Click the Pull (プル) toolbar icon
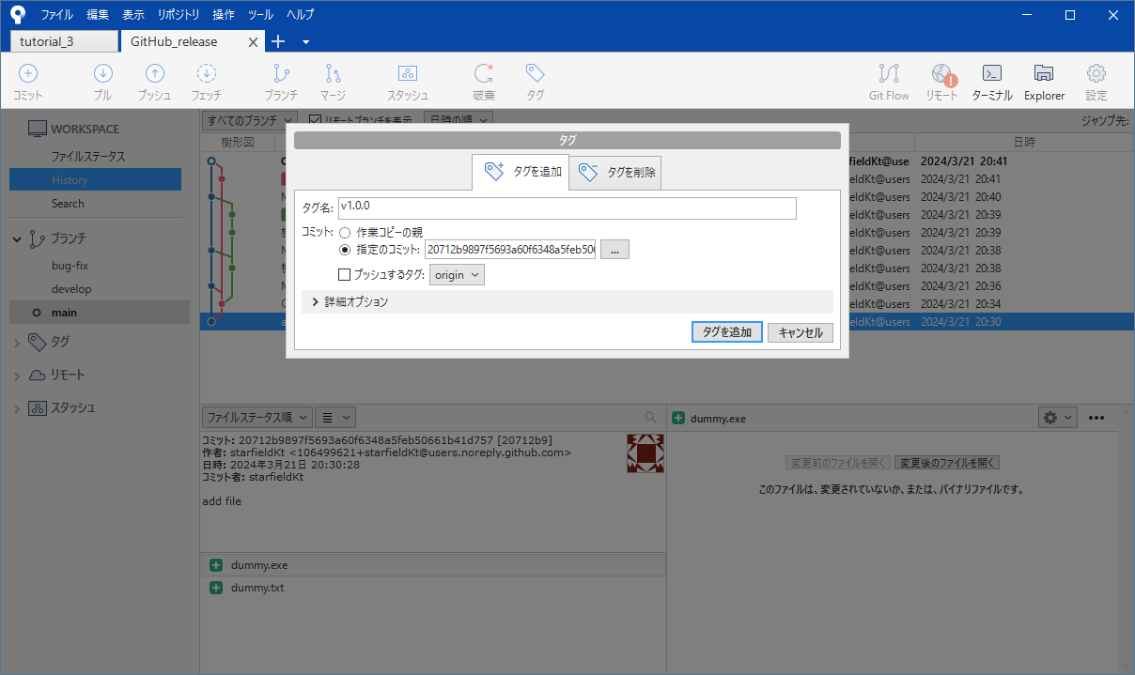 [x=102, y=73]
